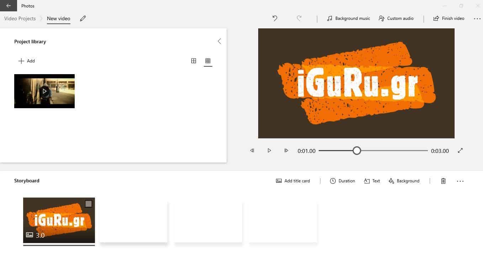Tick the checkbox on the iGuRu.gr card
The height and width of the screenshot is (254, 483).
(89, 204)
